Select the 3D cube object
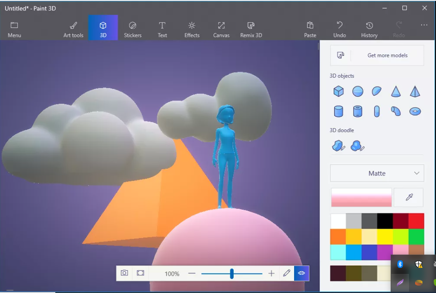Image resolution: width=436 pixels, height=293 pixels. coord(338,91)
